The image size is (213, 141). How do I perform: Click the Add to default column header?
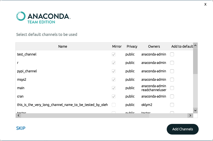point(182,47)
